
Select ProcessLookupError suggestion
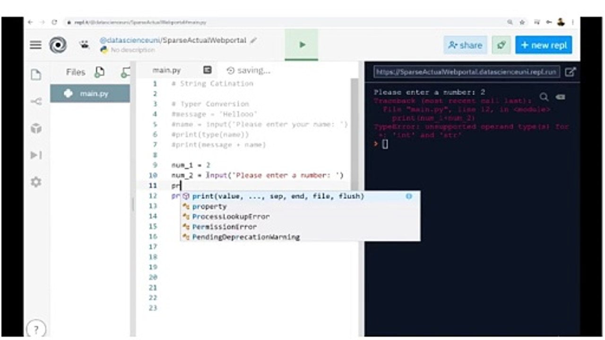pyautogui.click(x=301, y=216)
